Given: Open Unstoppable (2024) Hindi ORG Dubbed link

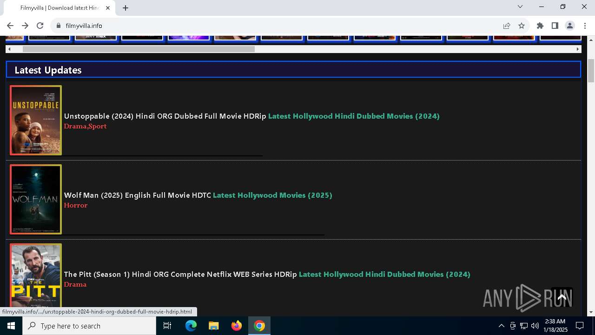Looking at the screenshot, I should (165, 116).
